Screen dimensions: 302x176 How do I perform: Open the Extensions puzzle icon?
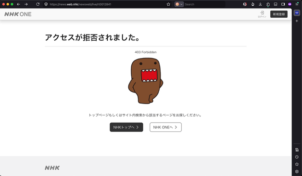coord(268,4)
